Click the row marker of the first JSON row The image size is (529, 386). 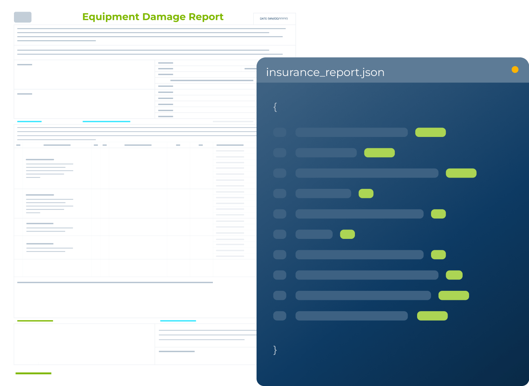pyautogui.click(x=280, y=132)
